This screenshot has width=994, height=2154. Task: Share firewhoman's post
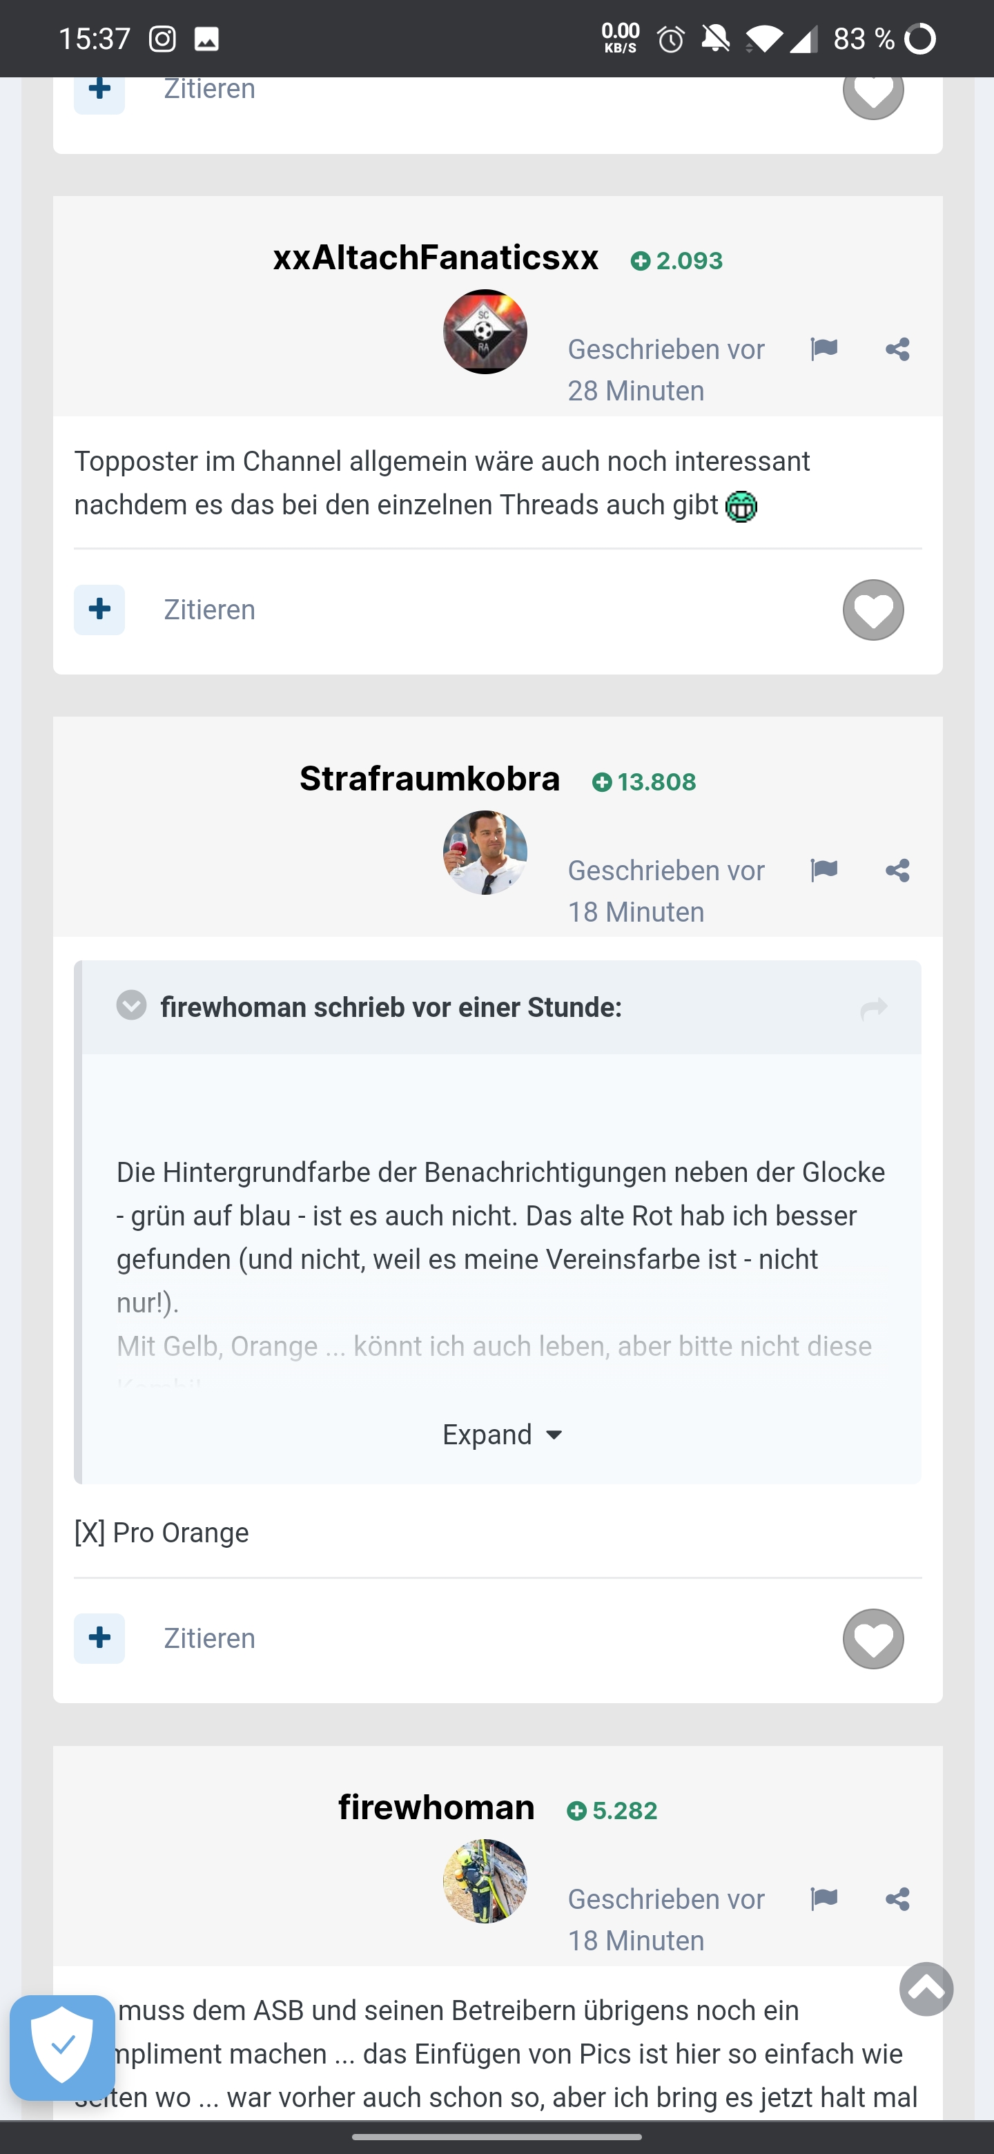pos(897,1899)
